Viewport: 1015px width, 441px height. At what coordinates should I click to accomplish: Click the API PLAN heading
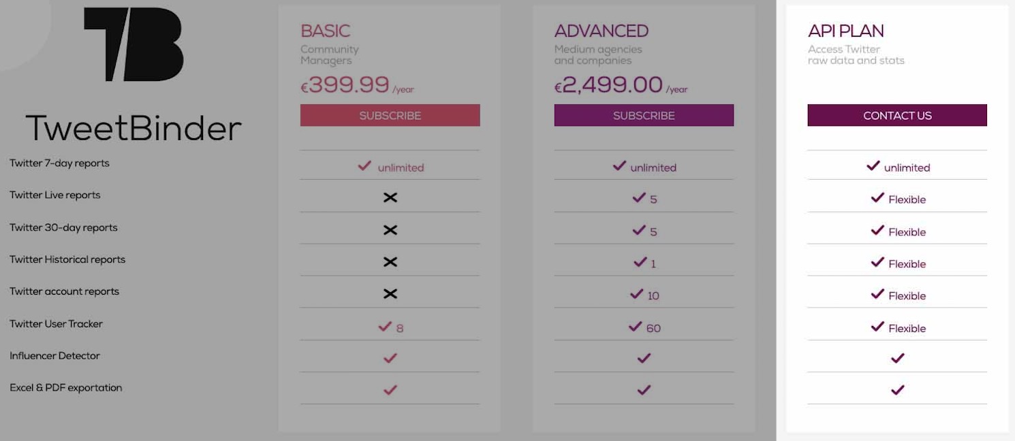coord(845,31)
